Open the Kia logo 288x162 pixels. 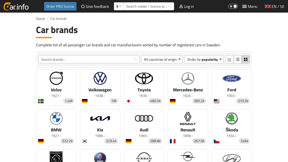pos(100,118)
